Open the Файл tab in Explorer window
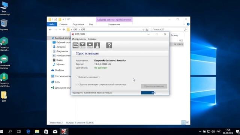The image size is (240, 135). [x=52, y=24]
